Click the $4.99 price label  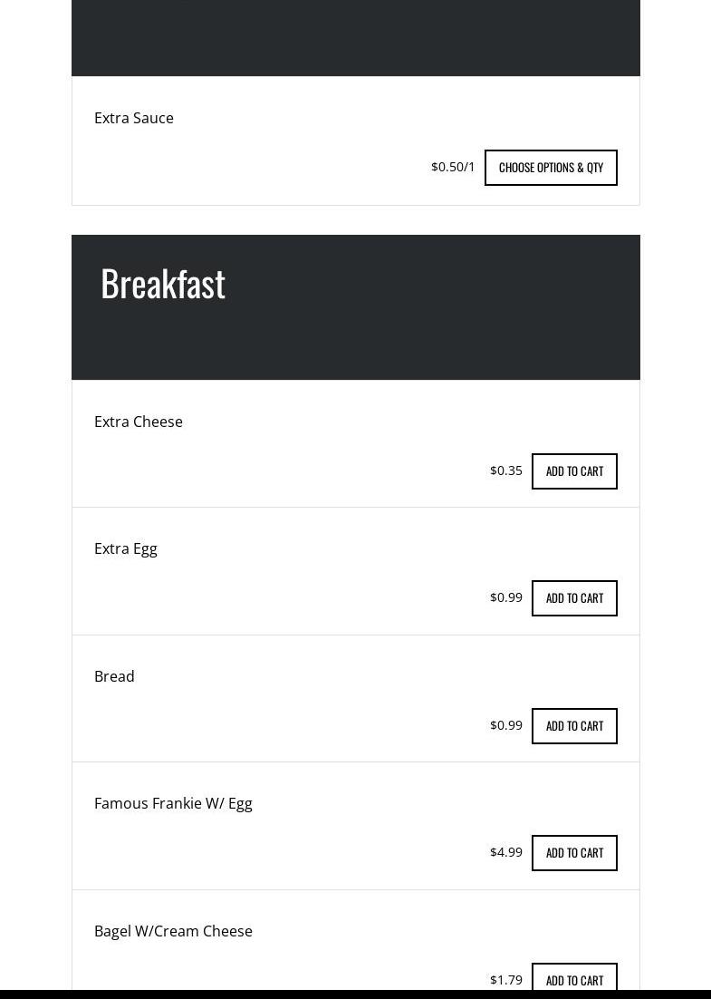pyautogui.click(x=506, y=852)
